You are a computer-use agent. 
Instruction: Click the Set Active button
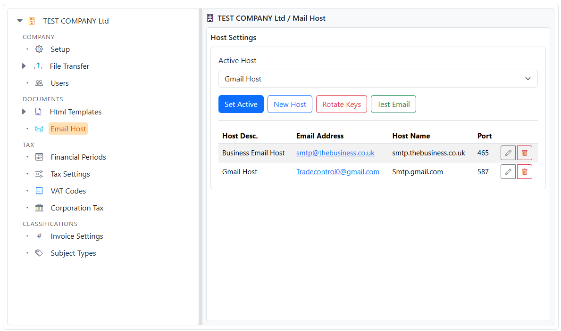241,104
